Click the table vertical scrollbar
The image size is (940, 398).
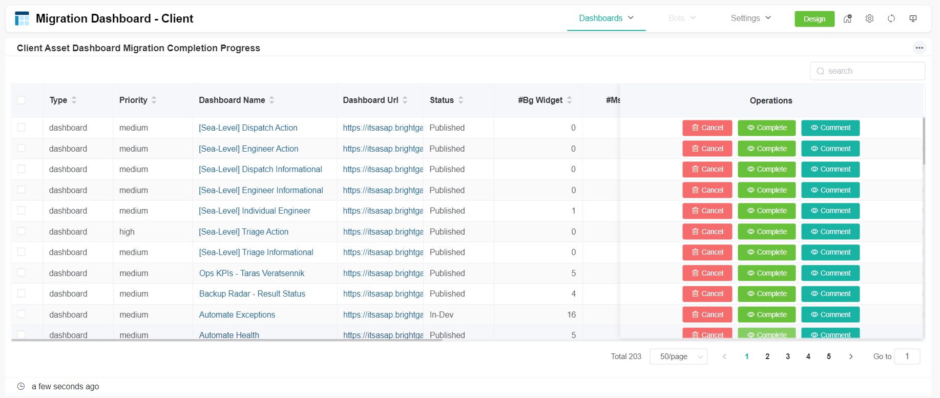[x=924, y=141]
